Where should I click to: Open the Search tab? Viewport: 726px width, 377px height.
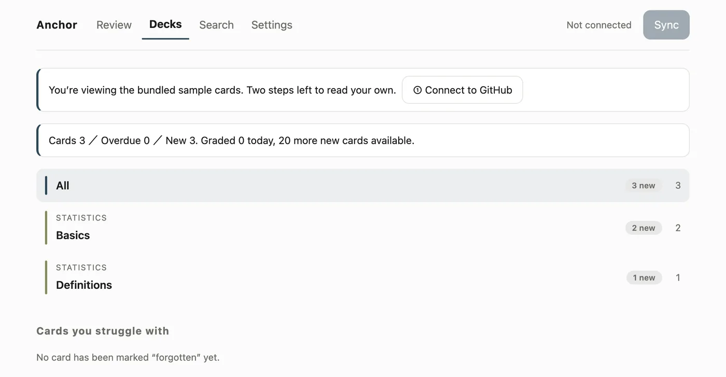pos(216,25)
